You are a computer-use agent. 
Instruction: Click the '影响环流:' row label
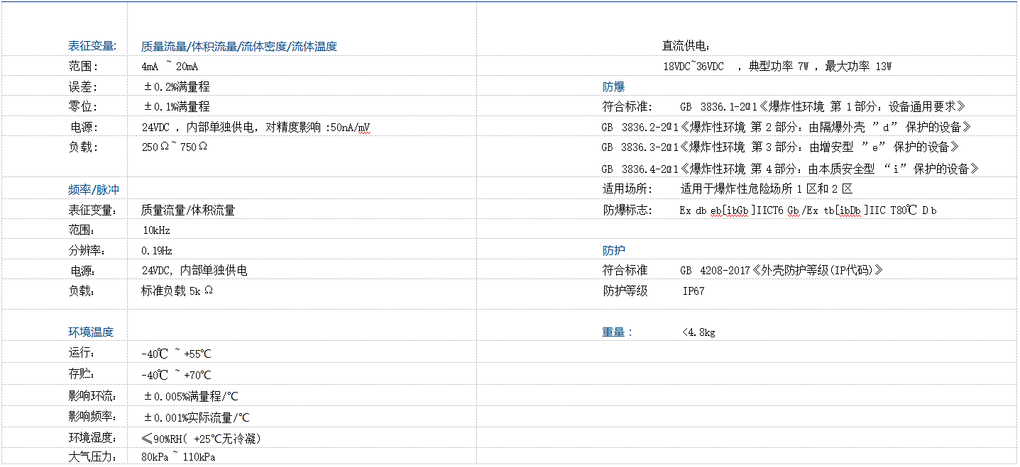(93, 395)
